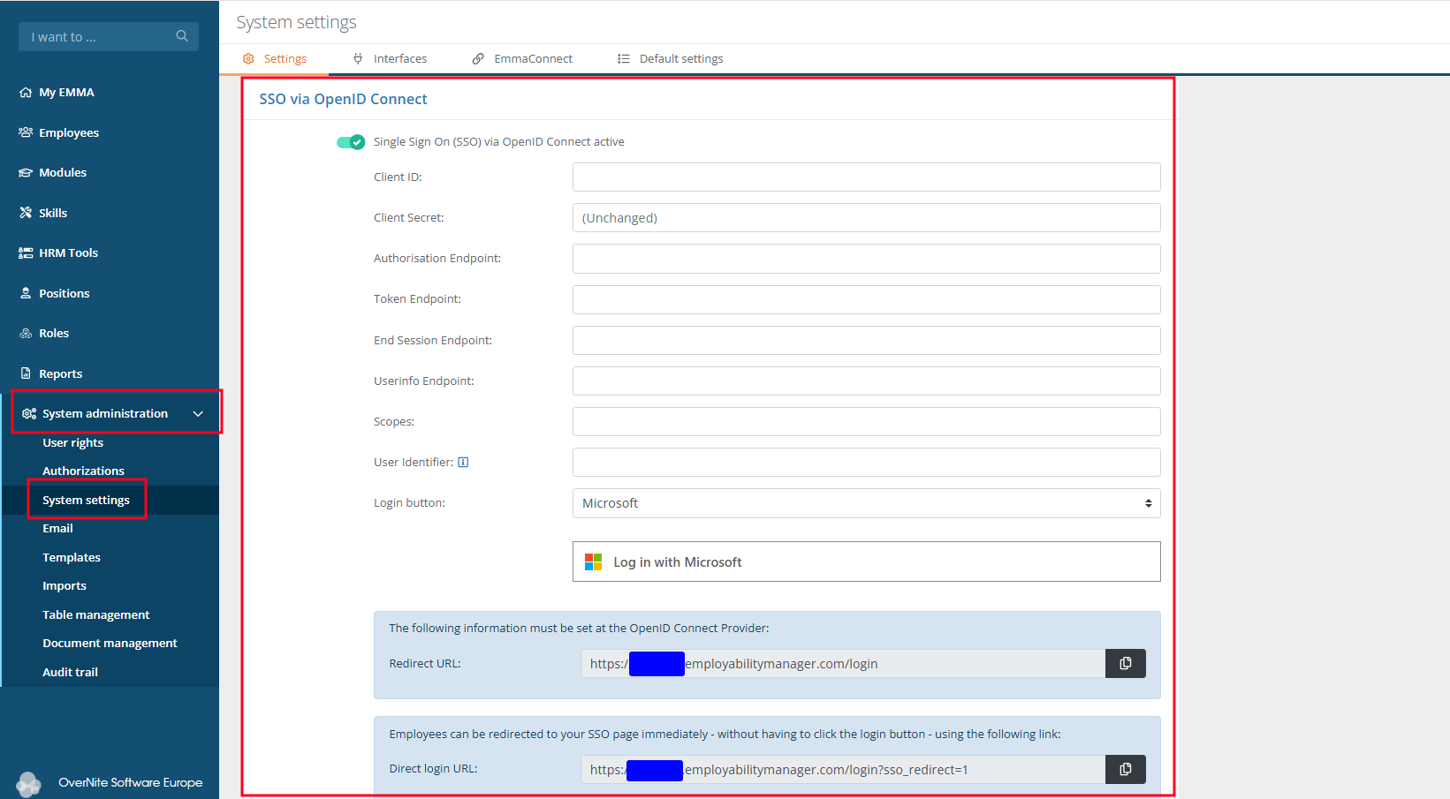1450x799 pixels.
Task: Click the Redirect URL text field
Action: tap(843, 664)
